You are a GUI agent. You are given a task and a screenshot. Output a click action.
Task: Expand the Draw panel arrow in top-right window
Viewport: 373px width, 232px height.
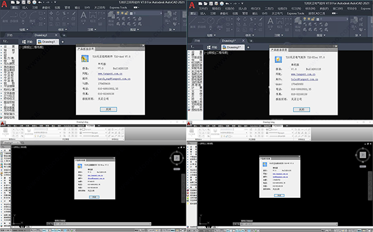click(215, 35)
